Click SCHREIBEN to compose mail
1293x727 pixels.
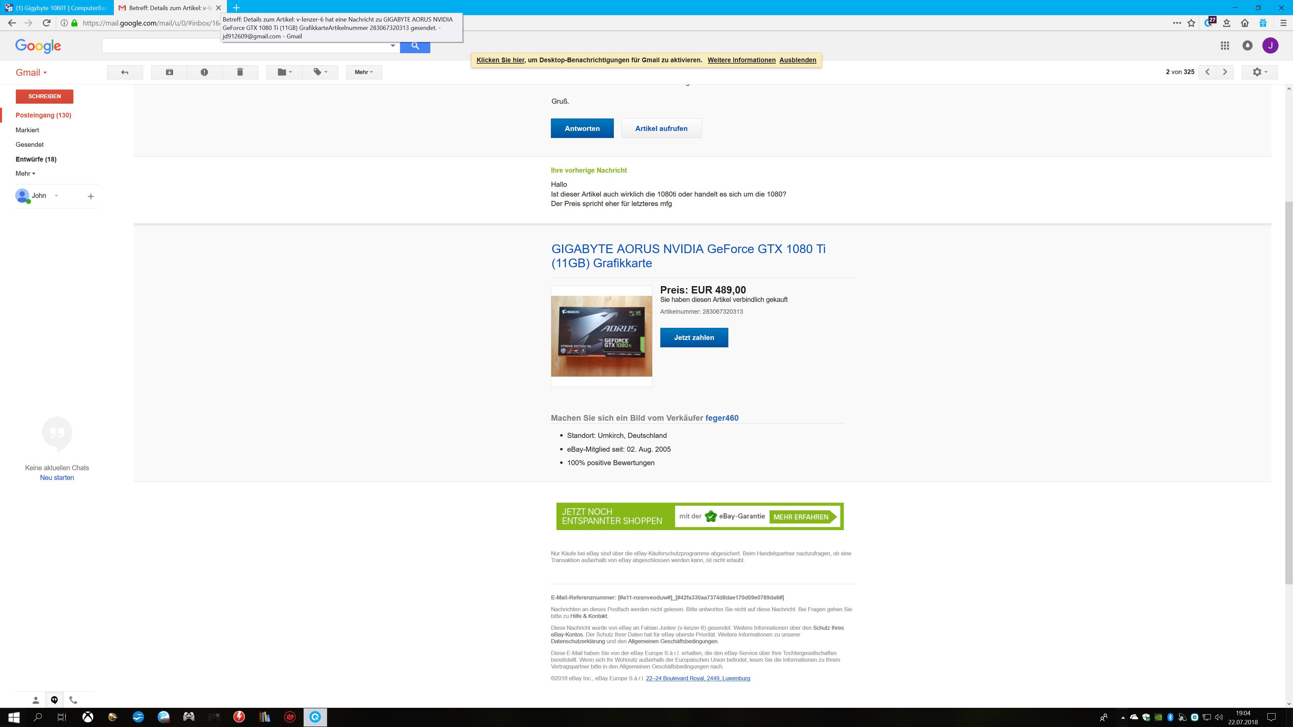tap(45, 96)
